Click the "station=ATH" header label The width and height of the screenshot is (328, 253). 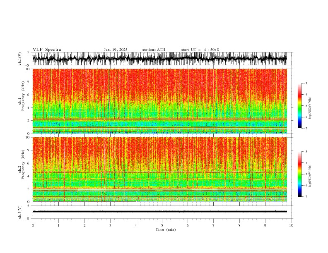pyautogui.click(x=154, y=50)
